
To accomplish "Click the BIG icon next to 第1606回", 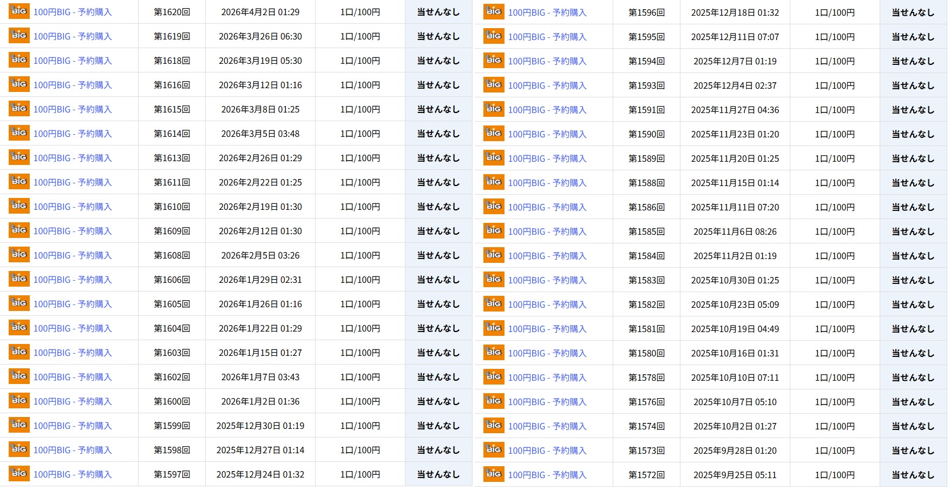I will click(x=19, y=279).
